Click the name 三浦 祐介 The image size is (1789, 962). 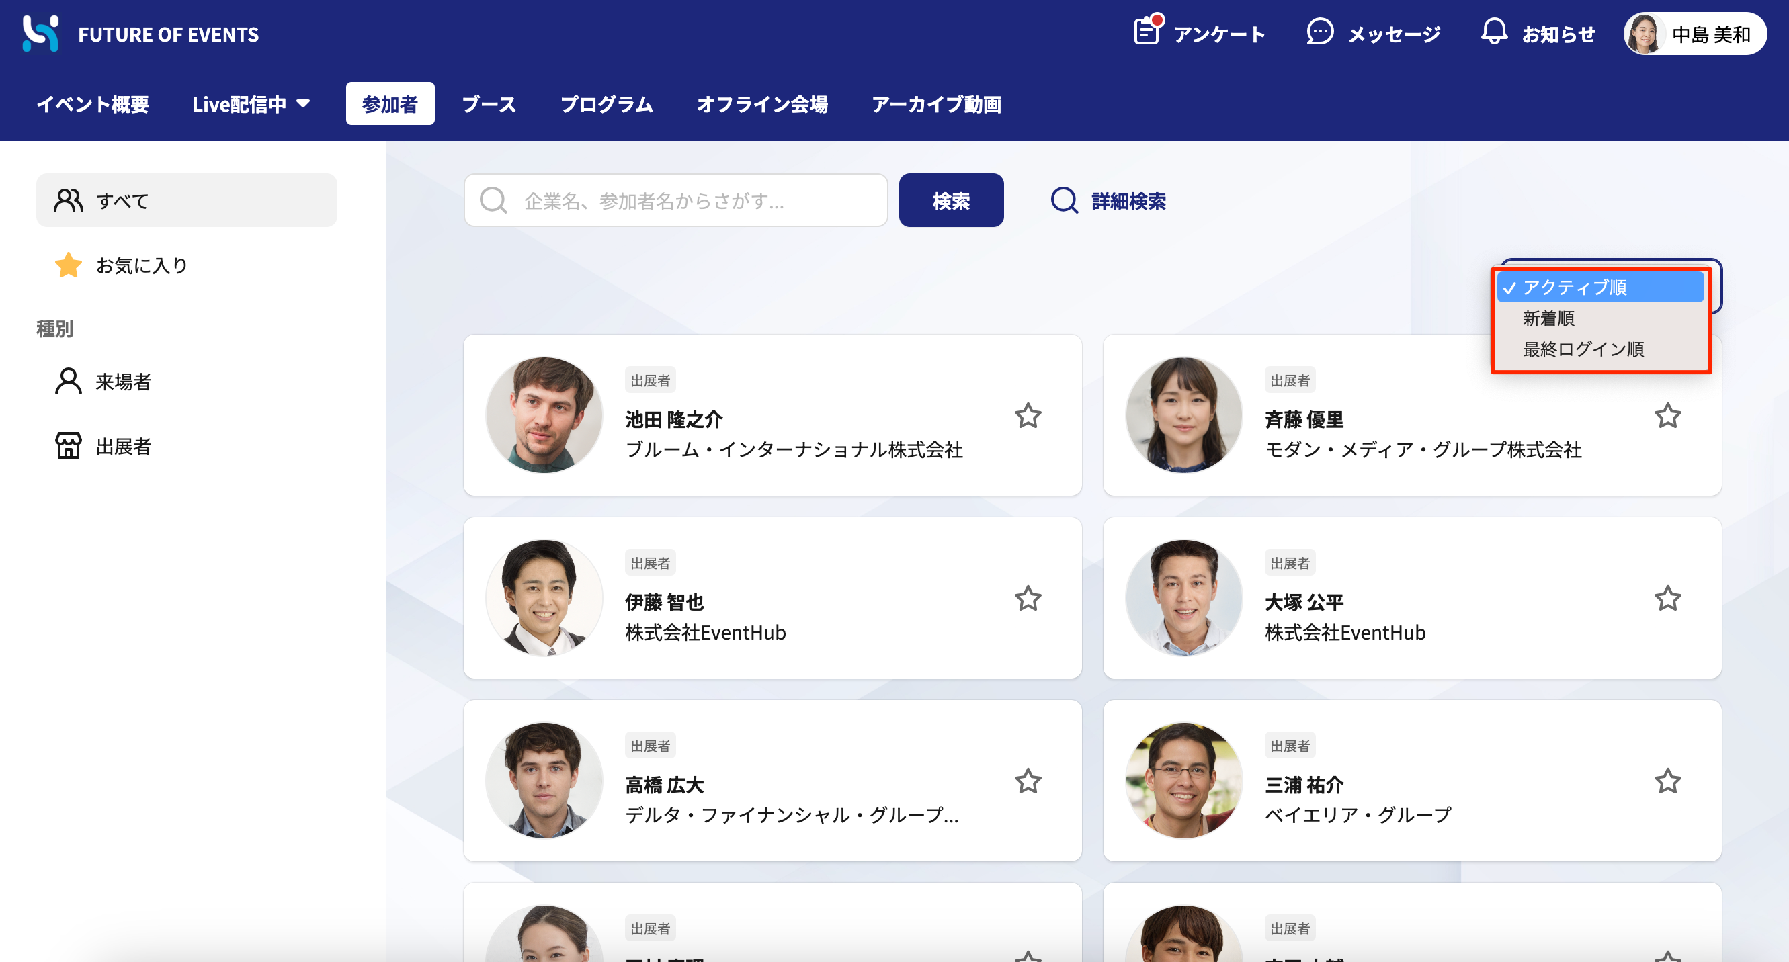(x=1304, y=785)
